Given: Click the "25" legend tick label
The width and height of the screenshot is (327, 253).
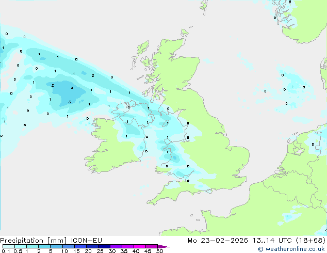Looking at the screenshot, I should pyautogui.click(x=100, y=251).
